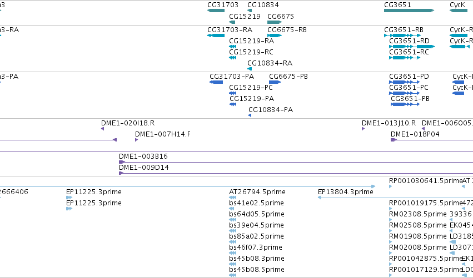Click EST bs45b08.3prime
Screen dimensions: 473x278
click(x=232, y=265)
